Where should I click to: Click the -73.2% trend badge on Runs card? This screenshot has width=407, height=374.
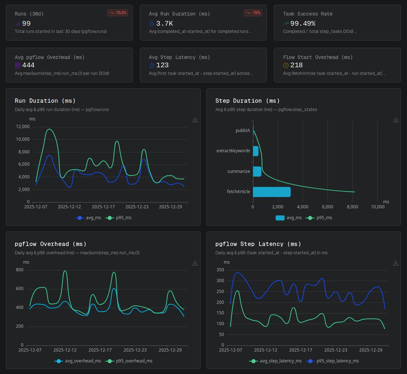click(117, 13)
